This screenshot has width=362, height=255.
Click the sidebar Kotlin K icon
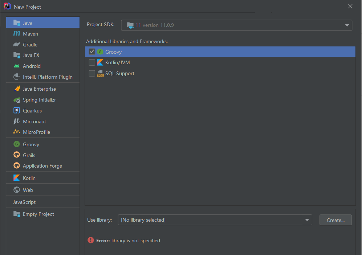[17, 178]
